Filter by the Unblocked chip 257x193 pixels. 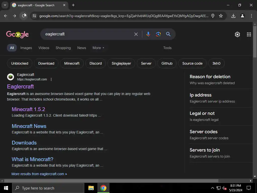pyautogui.click(x=20, y=63)
